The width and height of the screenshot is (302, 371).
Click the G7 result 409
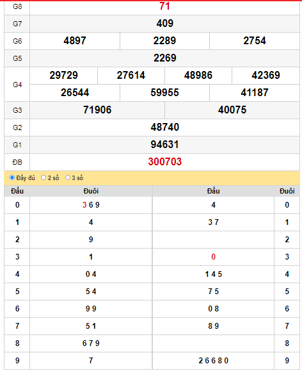164,24
